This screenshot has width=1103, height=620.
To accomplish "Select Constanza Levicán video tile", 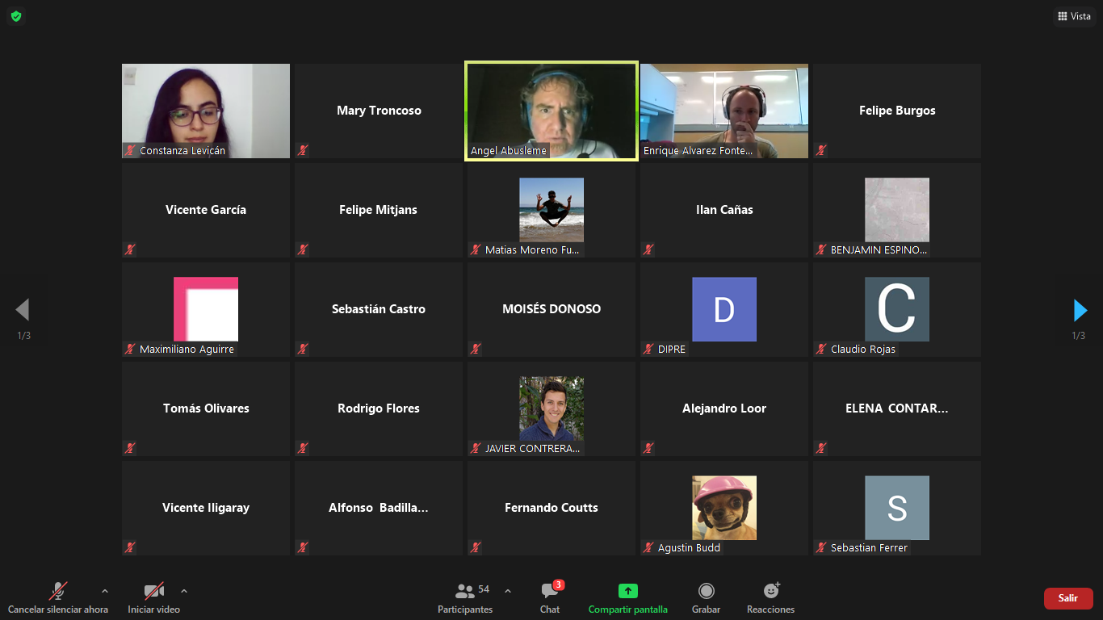I will (206, 111).
